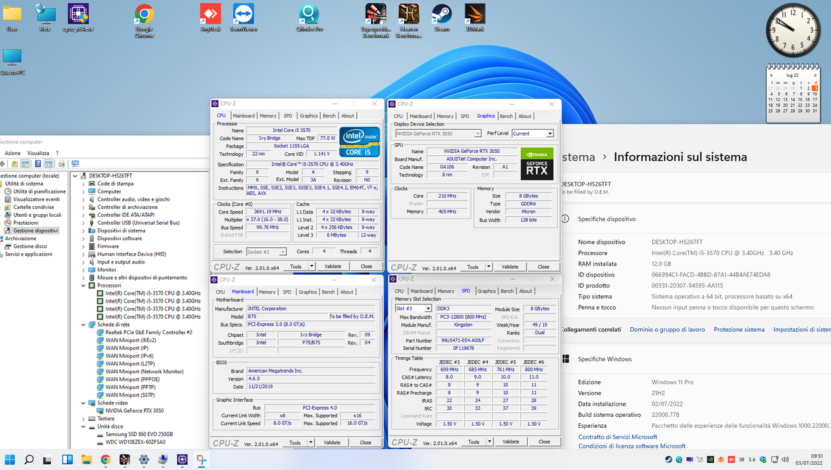The image size is (831, 470).
Task: Launch AnyDesk from the desktop
Action: tap(210, 18)
